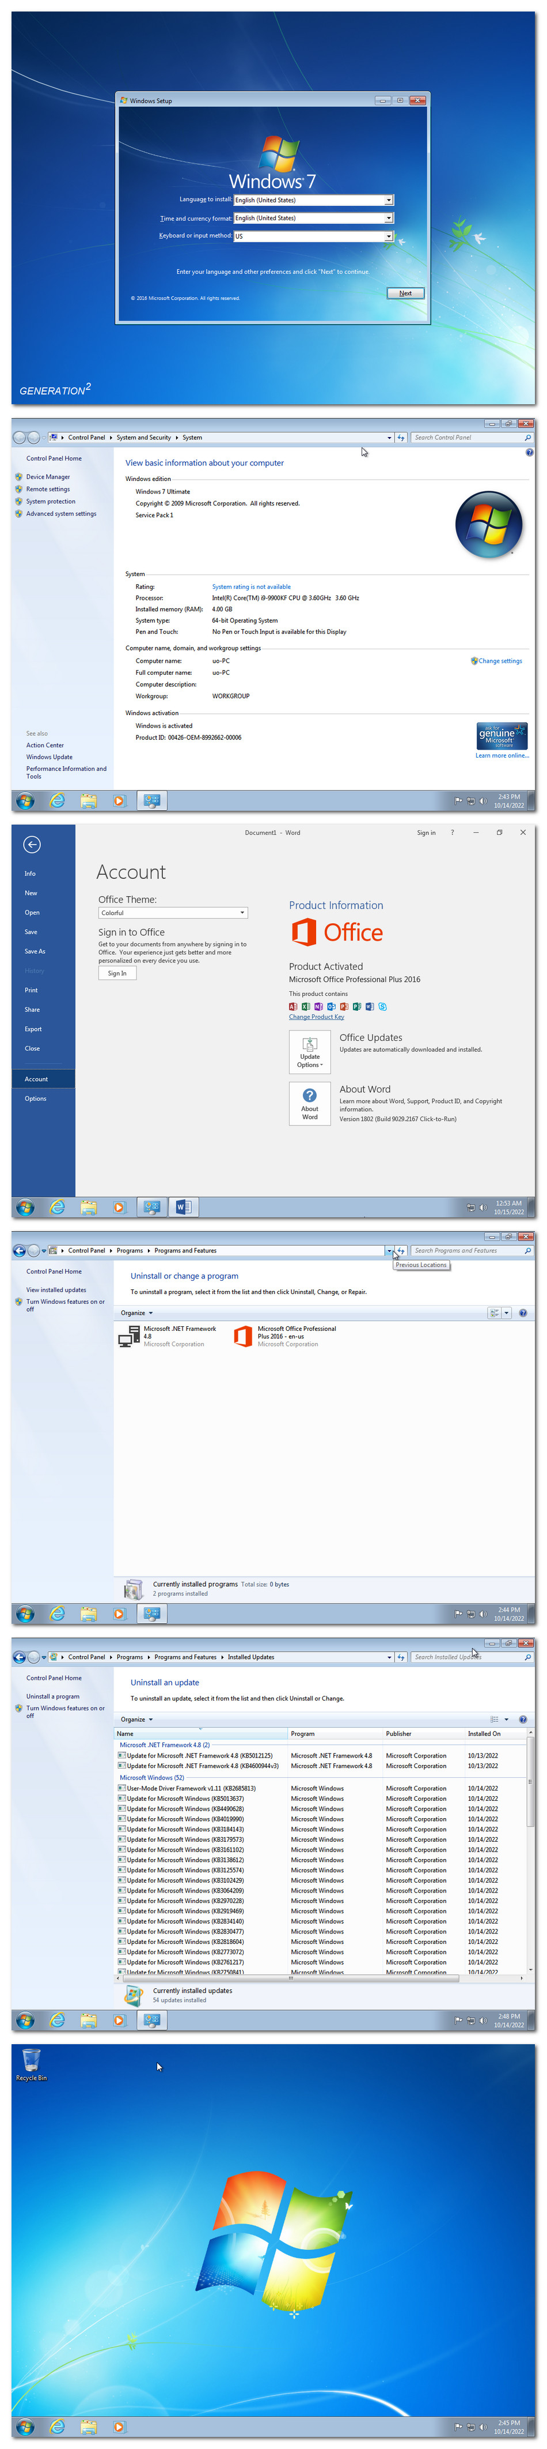Click the help icon in the System window
Screen dimensions: 547x2449
click(529, 453)
